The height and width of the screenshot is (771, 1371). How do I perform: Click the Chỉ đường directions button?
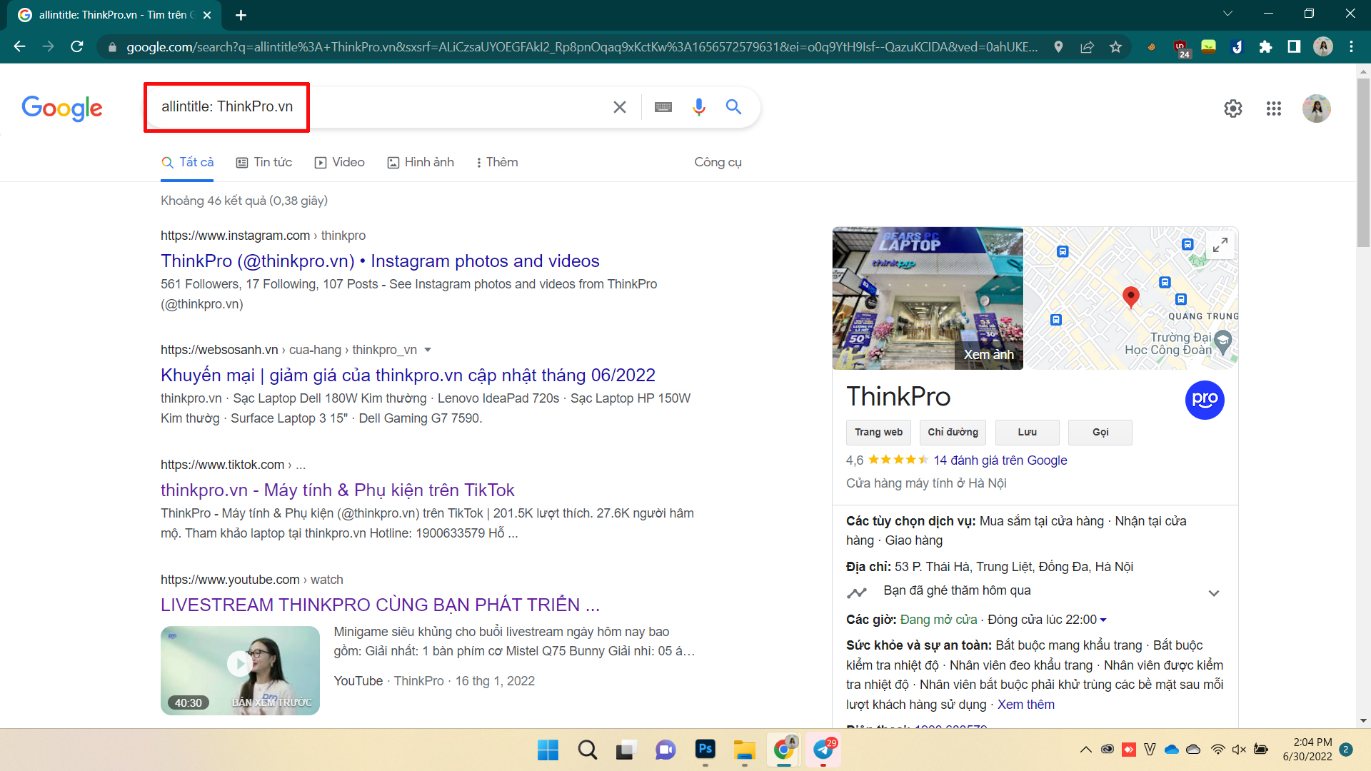coord(953,433)
